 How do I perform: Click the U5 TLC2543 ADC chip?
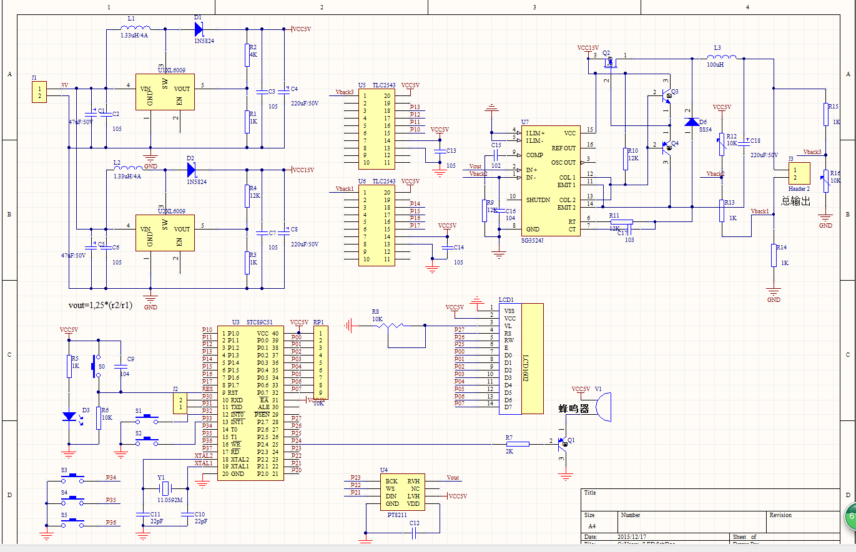[x=376, y=129]
